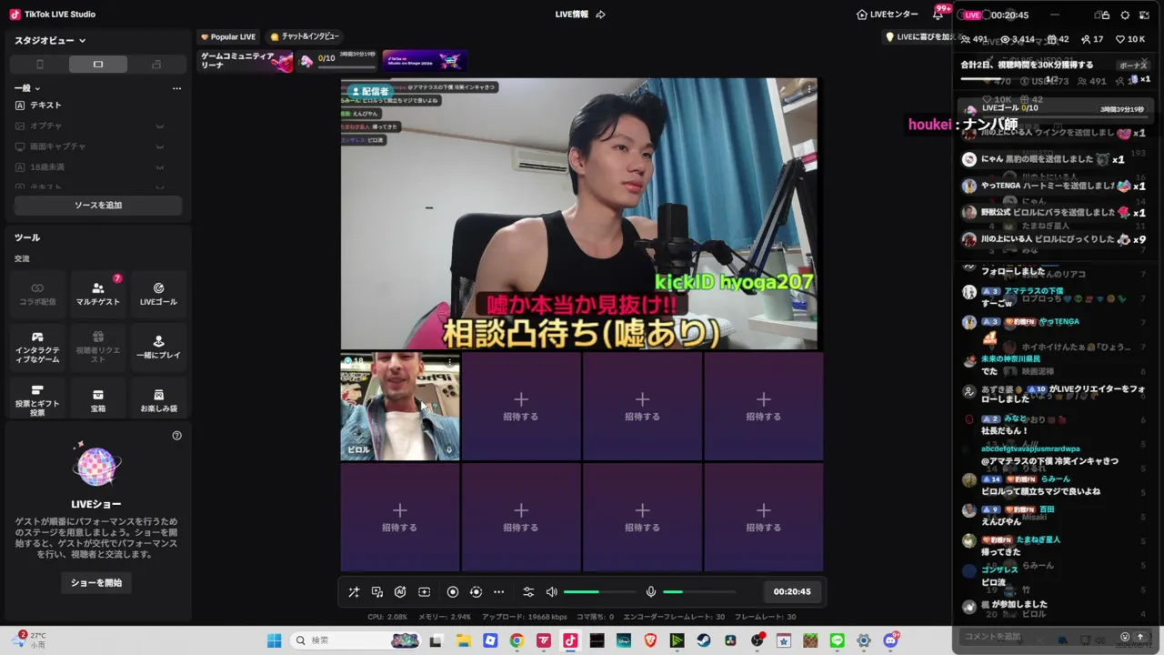
Task: Open ビロル guest tile options menu
Action: coord(449,362)
